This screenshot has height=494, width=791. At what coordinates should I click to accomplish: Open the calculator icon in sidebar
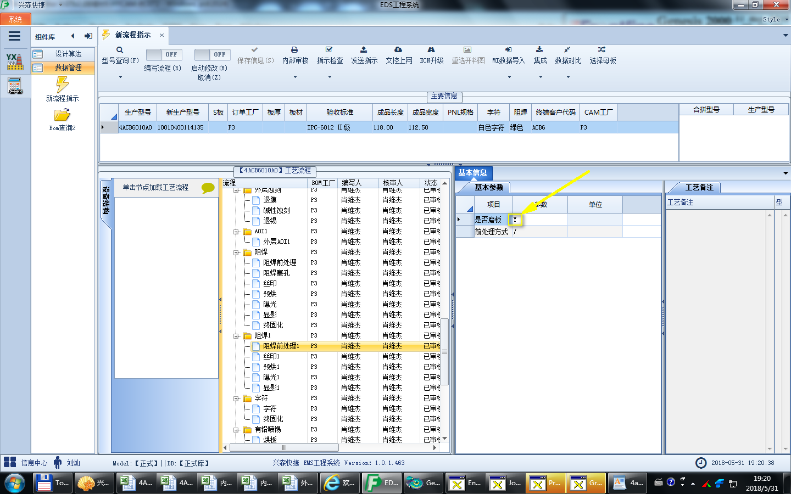[15, 86]
